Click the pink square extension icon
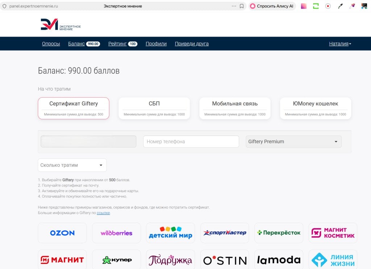Image resolution: width=371 pixels, height=269 pixels. coord(304,6)
